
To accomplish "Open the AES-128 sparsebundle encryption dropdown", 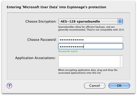I will tap(91, 21).
